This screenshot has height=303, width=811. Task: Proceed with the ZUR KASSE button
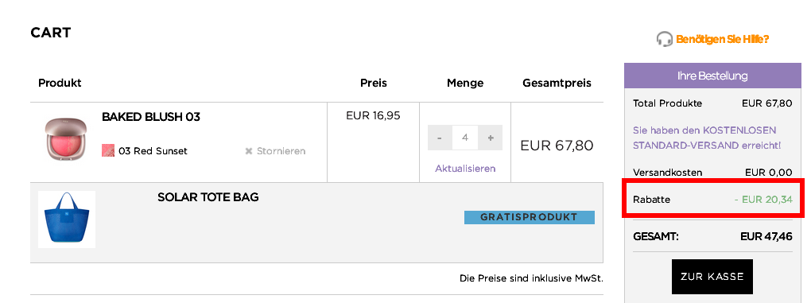(x=712, y=277)
